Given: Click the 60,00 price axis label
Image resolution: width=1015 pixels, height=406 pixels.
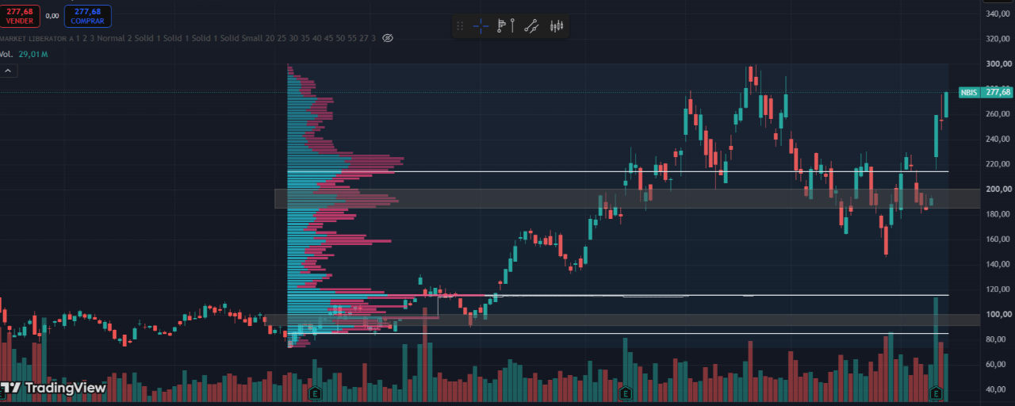Looking at the screenshot, I should coord(998,364).
